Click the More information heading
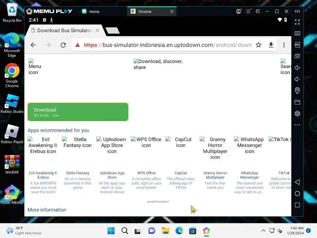317x238 pixels. 47,210
